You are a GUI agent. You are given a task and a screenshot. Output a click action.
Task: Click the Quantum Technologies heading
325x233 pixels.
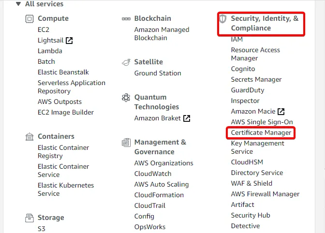[x=157, y=102]
